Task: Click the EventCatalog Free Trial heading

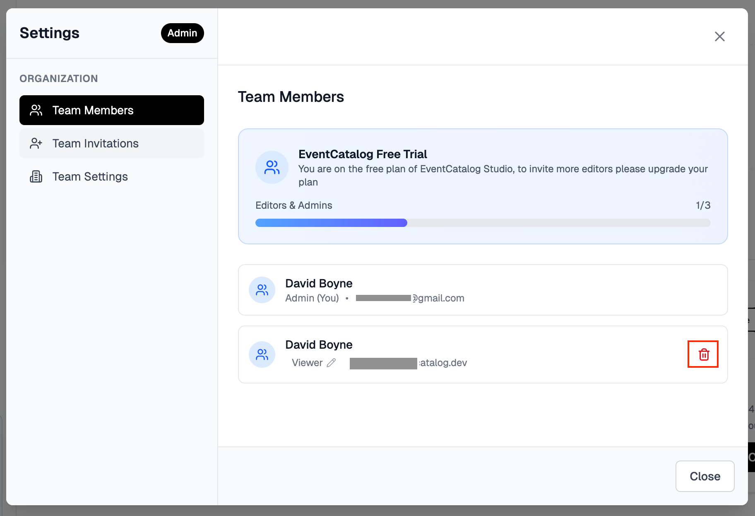Action: point(363,154)
